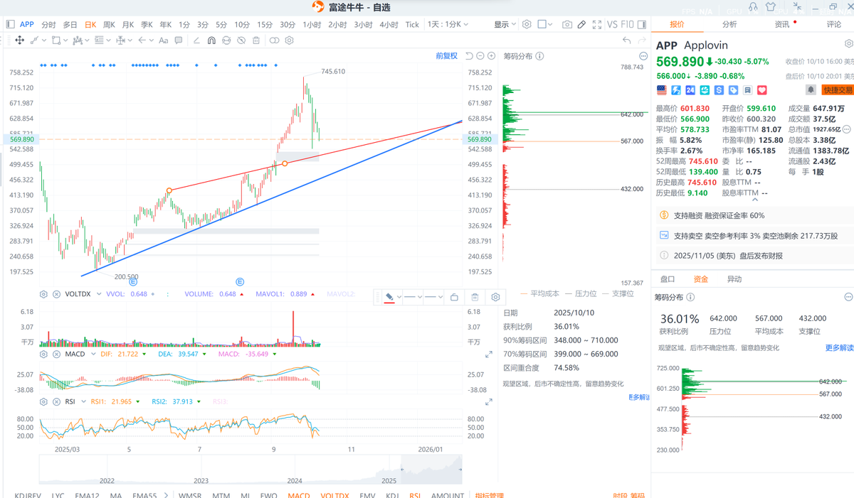This screenshot has width=854, height=498.
Task: Open RSI indicator dropdown arrow
Action: point(83,402)
